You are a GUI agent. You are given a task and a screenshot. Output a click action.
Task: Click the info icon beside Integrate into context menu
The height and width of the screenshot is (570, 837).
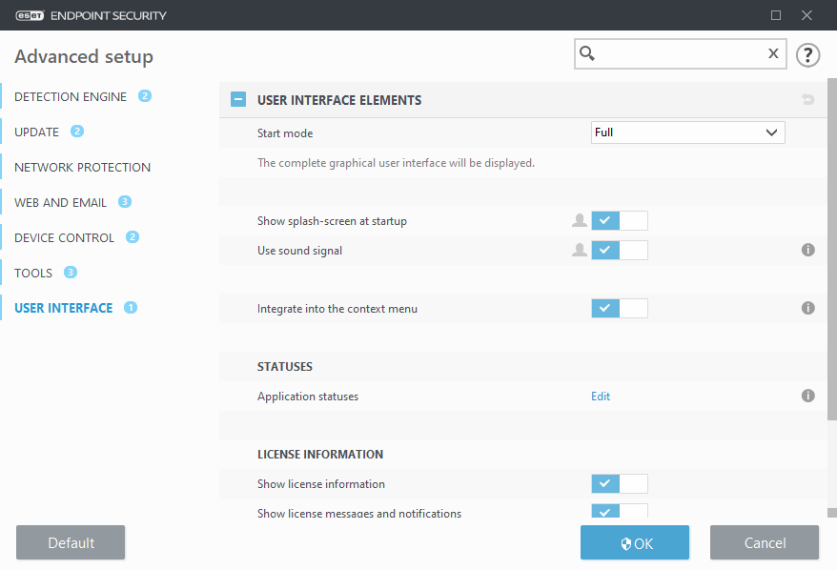click(x=807, y=308)
